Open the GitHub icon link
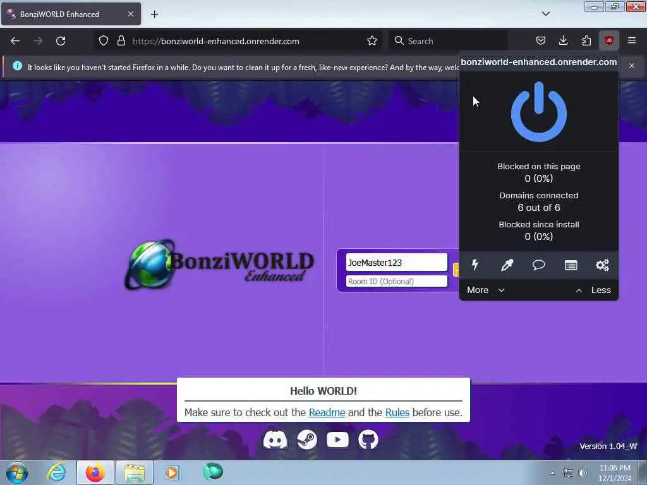 coord(368,440)
